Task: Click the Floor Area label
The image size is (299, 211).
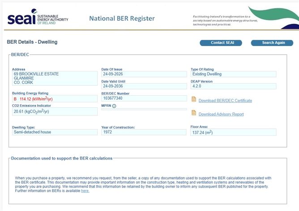Action: pyautogui.click(x=199, y=127)
